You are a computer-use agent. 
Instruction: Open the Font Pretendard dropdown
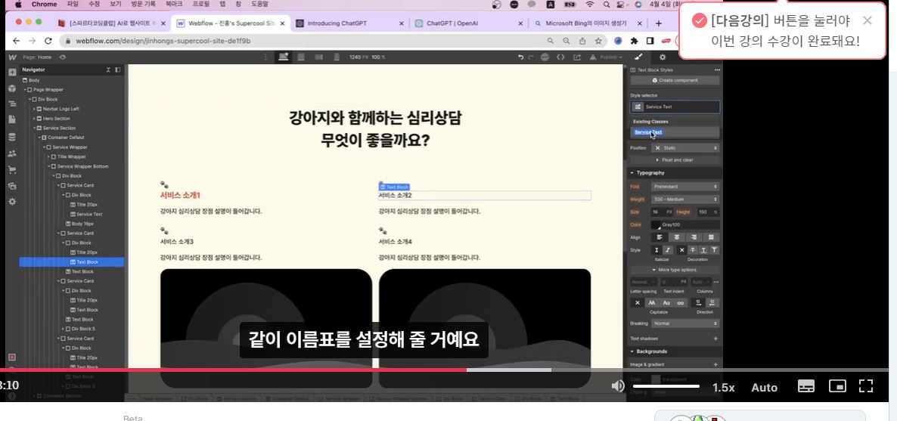[685, 187]
